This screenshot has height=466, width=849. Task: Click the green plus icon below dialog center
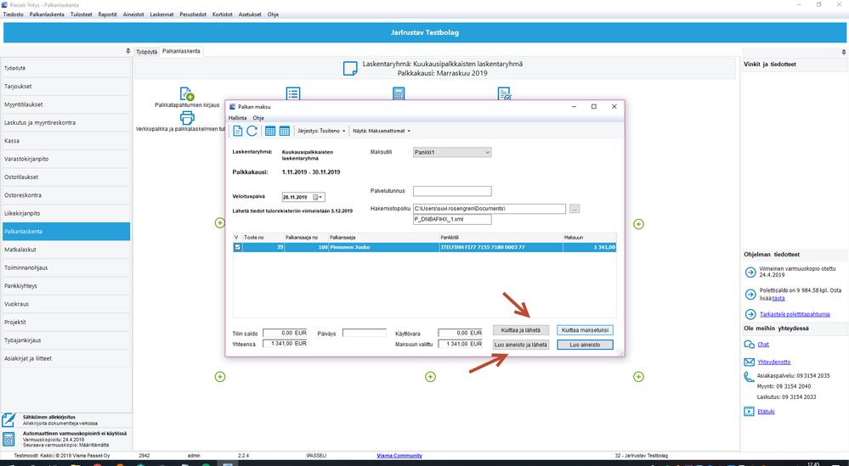point(431,377)
